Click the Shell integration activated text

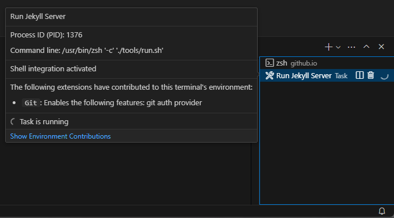tap(53, 68)
